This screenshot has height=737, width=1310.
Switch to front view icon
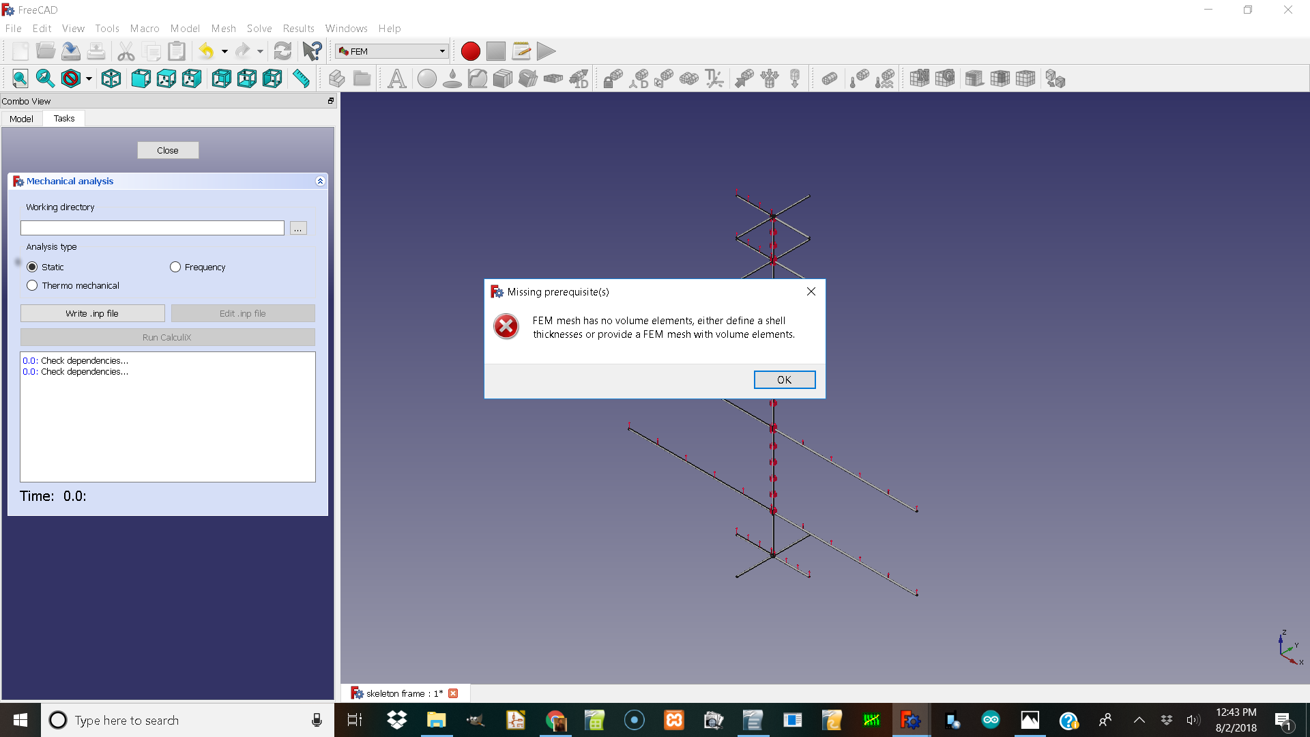pos(141,78)
